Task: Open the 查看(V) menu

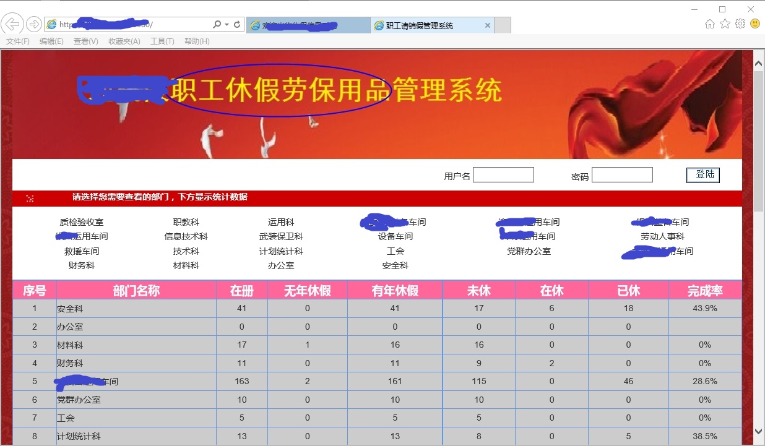Action: 85,41
